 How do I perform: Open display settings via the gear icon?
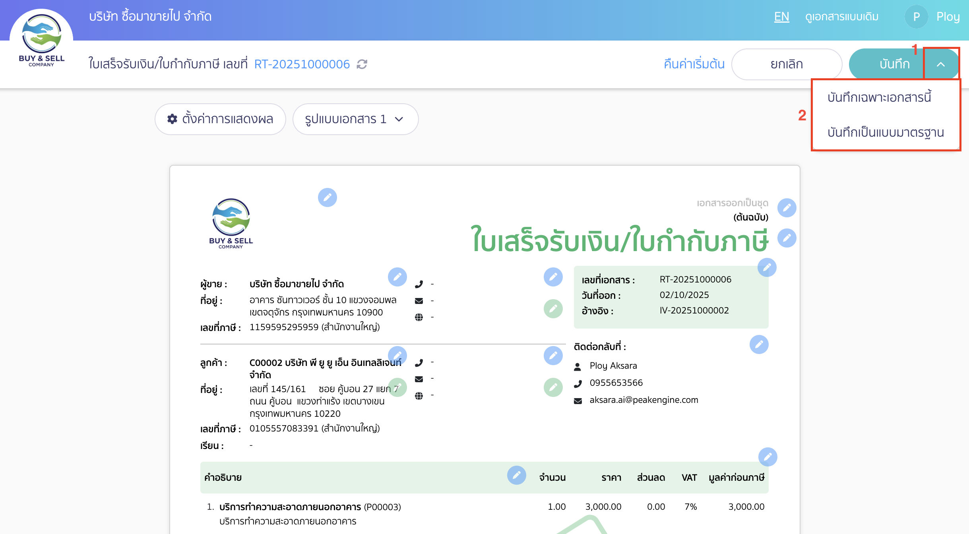(x=173, y=119)
